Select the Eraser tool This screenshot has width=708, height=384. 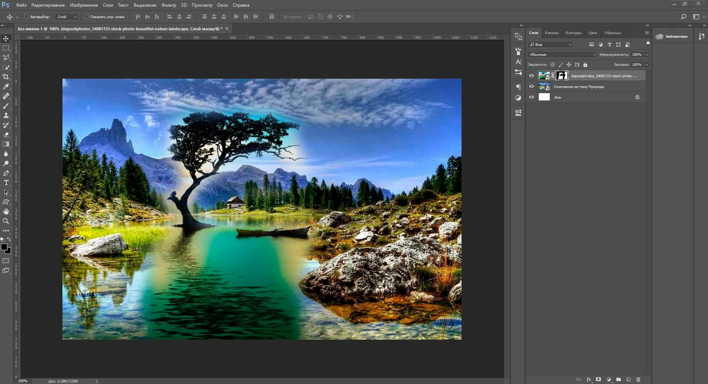pyautogui.click(x=6, y=135)
